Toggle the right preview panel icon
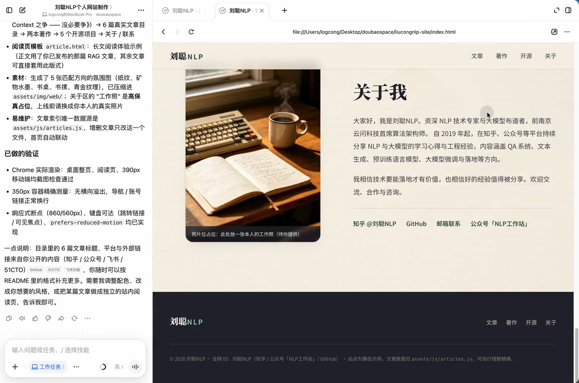The width and height of the screenshot is (579, 383). (568, 10)
